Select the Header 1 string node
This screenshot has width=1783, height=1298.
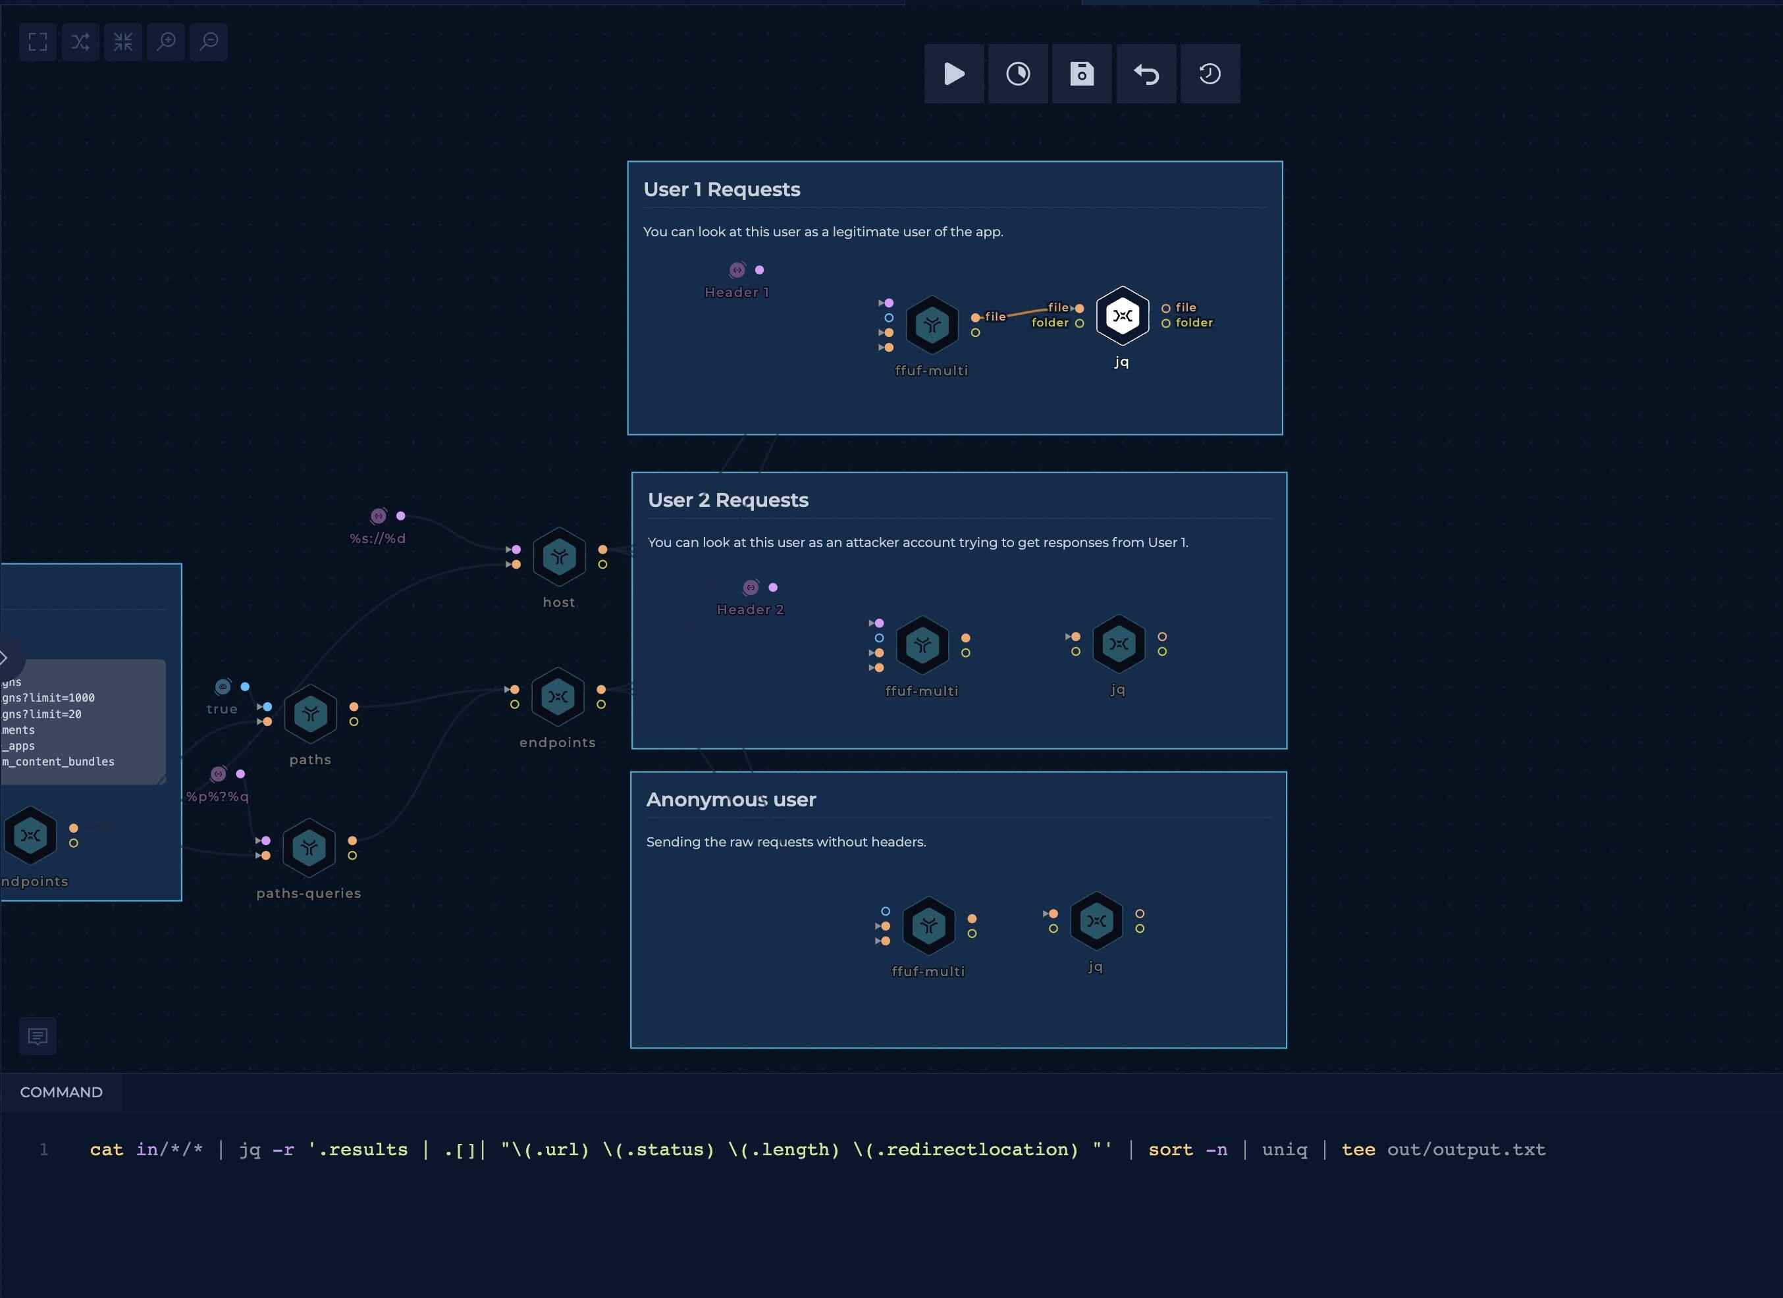pos(737,271)
